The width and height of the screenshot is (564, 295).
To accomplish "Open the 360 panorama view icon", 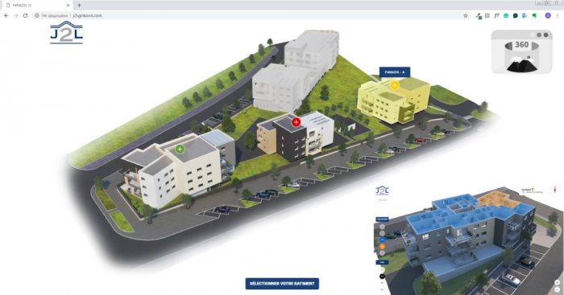I will click(521, 52).
